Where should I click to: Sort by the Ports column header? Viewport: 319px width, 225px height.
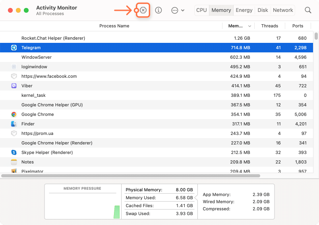click(x=298, y=26)
